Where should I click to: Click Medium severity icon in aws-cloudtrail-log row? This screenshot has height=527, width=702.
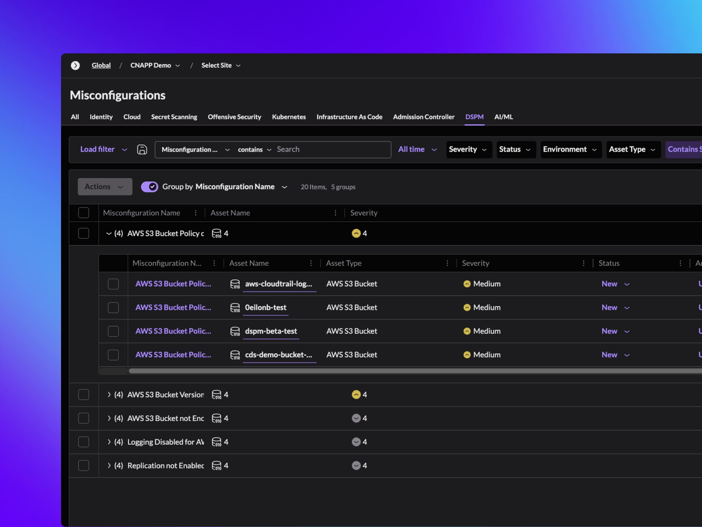(467, 284)
